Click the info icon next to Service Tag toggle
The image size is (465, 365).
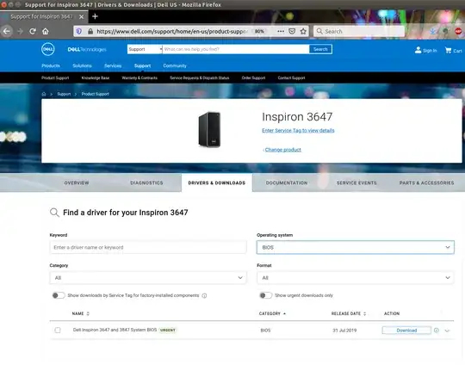pos(204,295)
